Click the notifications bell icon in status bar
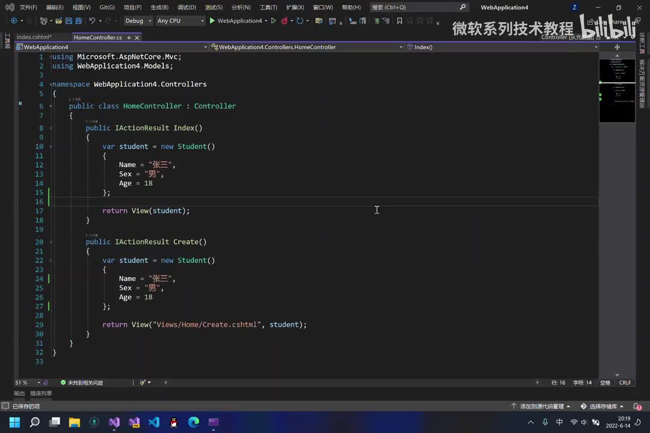The height and width of the screenshot is (433, 650). pos(637,407)
